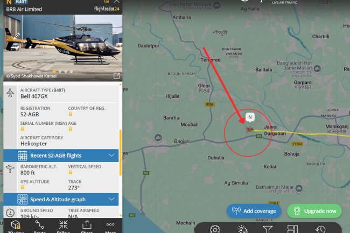Image resolution: width=350 pixels, height=233 pixels.
Task: Open the playback history clock icon
Action: point(321,230)
